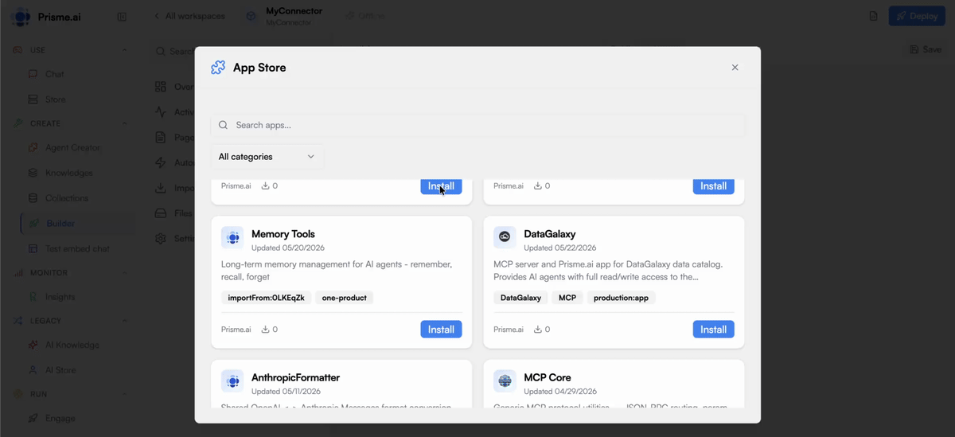Click the Imports download icon in workspace menu
Viewport: 955px width, 437px height.
(x=161, y=188)
